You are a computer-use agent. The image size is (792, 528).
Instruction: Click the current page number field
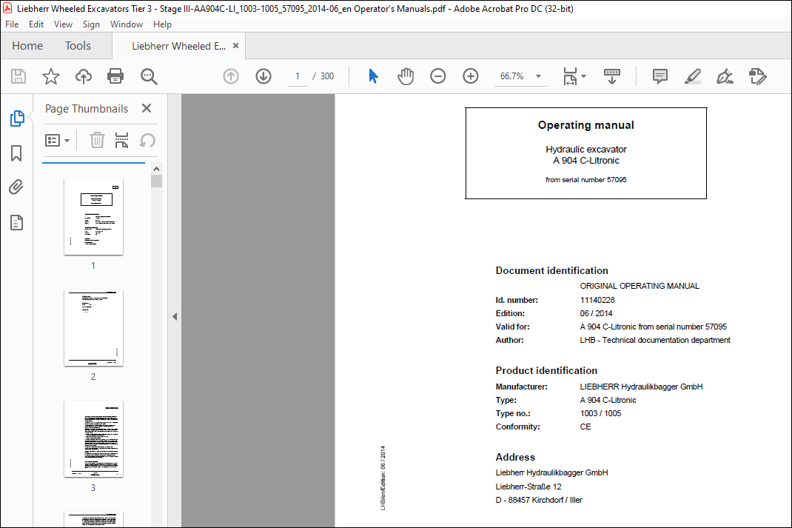coord(298,76)
